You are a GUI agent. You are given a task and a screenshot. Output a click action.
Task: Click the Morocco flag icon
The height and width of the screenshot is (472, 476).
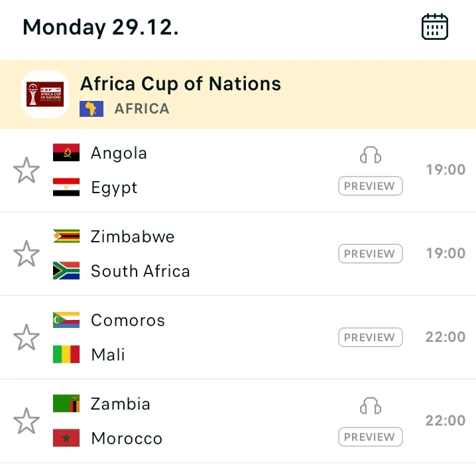[x=66, y=437]
